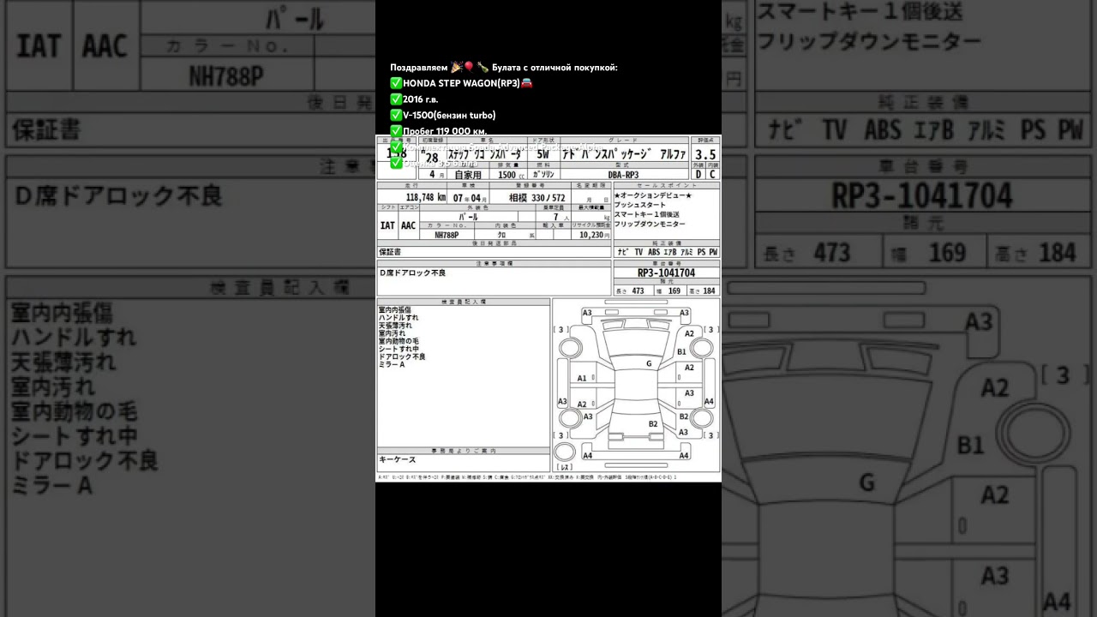
Task: Click the recycle fee '10,230' value
Action: [x=591, y=234]
